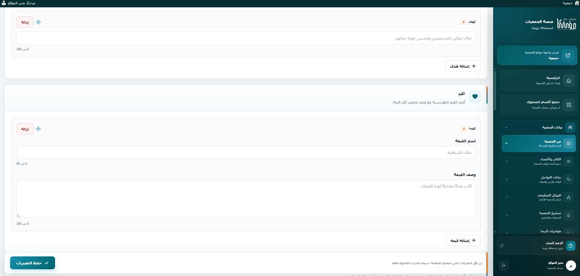Image resolution: width=580 pixels, height=276 pixels.
Task: Open مؤشرات الرضا sidebar item
Action: [539, 231]
